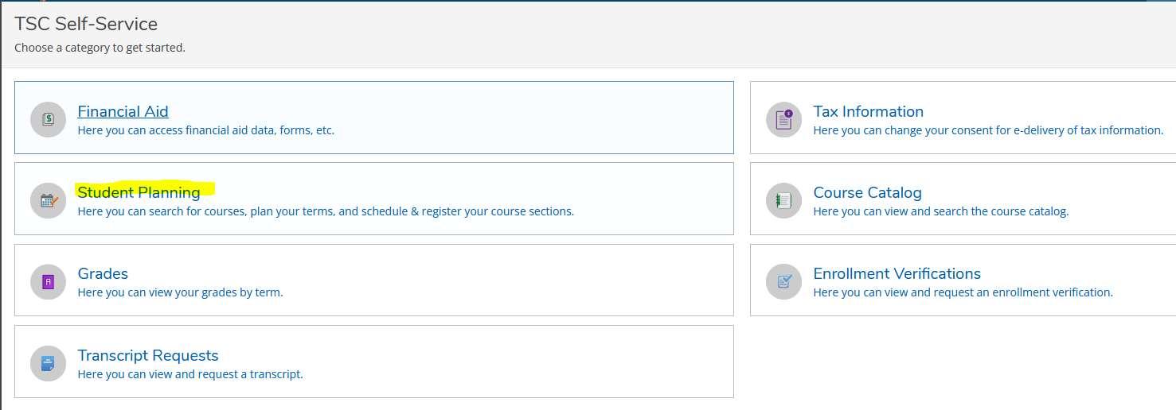
Task: Click the description about requesting a transcript
Action: tap(190, 374)
